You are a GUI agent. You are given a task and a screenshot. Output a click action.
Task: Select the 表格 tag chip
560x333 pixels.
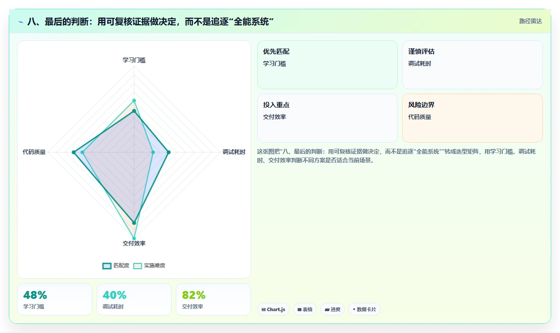305,309
